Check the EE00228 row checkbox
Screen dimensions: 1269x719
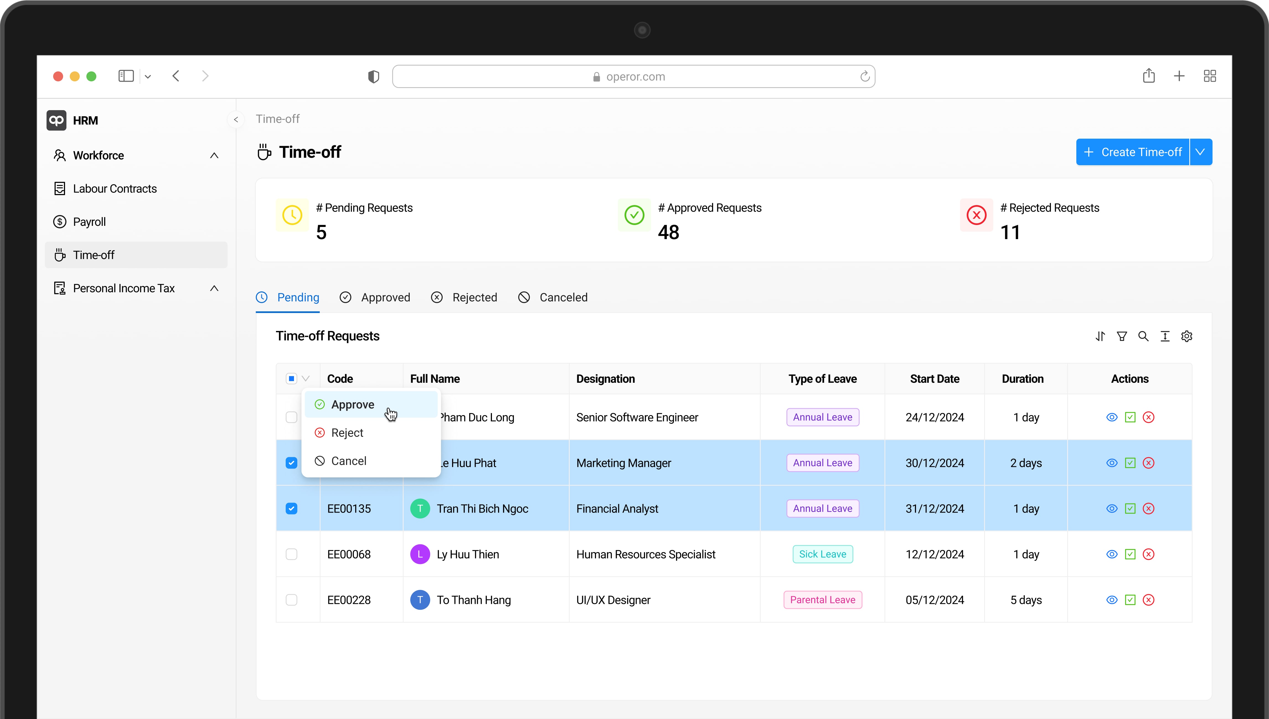click(x=292, y=600)
